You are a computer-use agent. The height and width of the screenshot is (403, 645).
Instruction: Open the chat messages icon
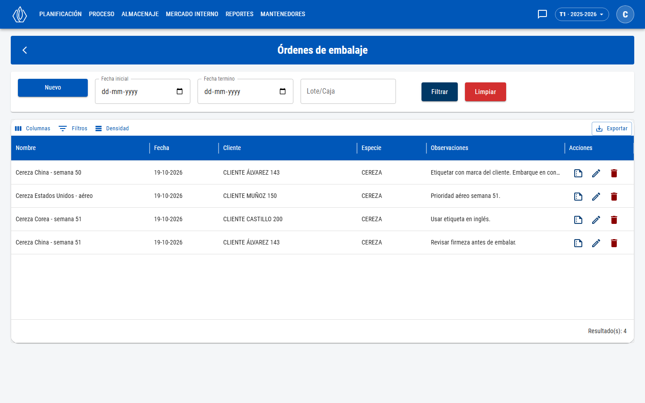(x=542, y=14)
